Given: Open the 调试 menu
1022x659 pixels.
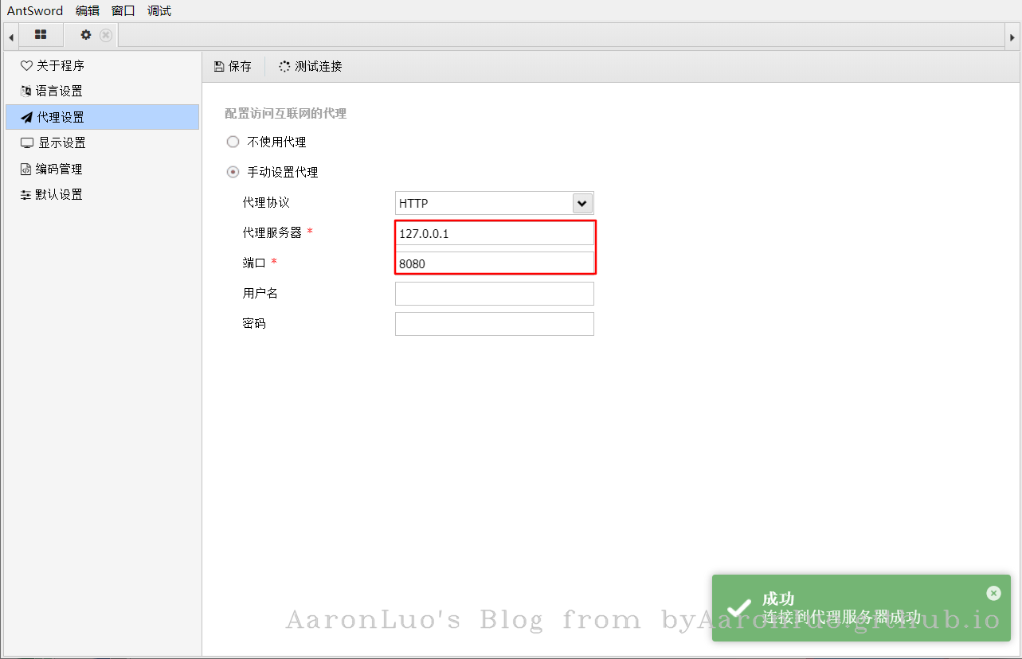Looking at the screenshot, I should click(x=159, y=11).
